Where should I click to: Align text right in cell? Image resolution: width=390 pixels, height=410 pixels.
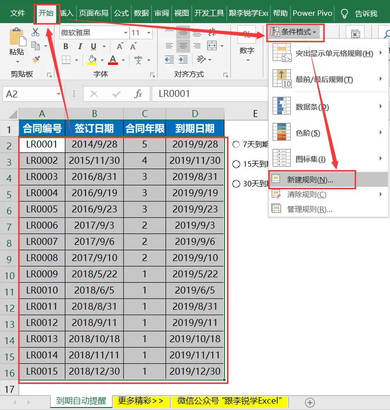coord(197,46)
